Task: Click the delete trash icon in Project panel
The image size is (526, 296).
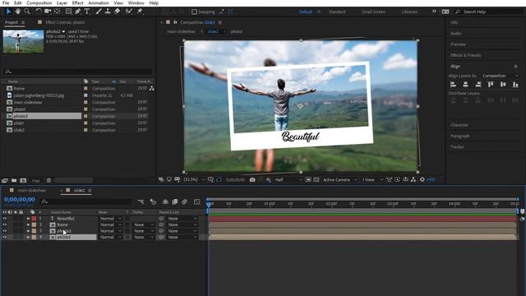Action: 48,181
